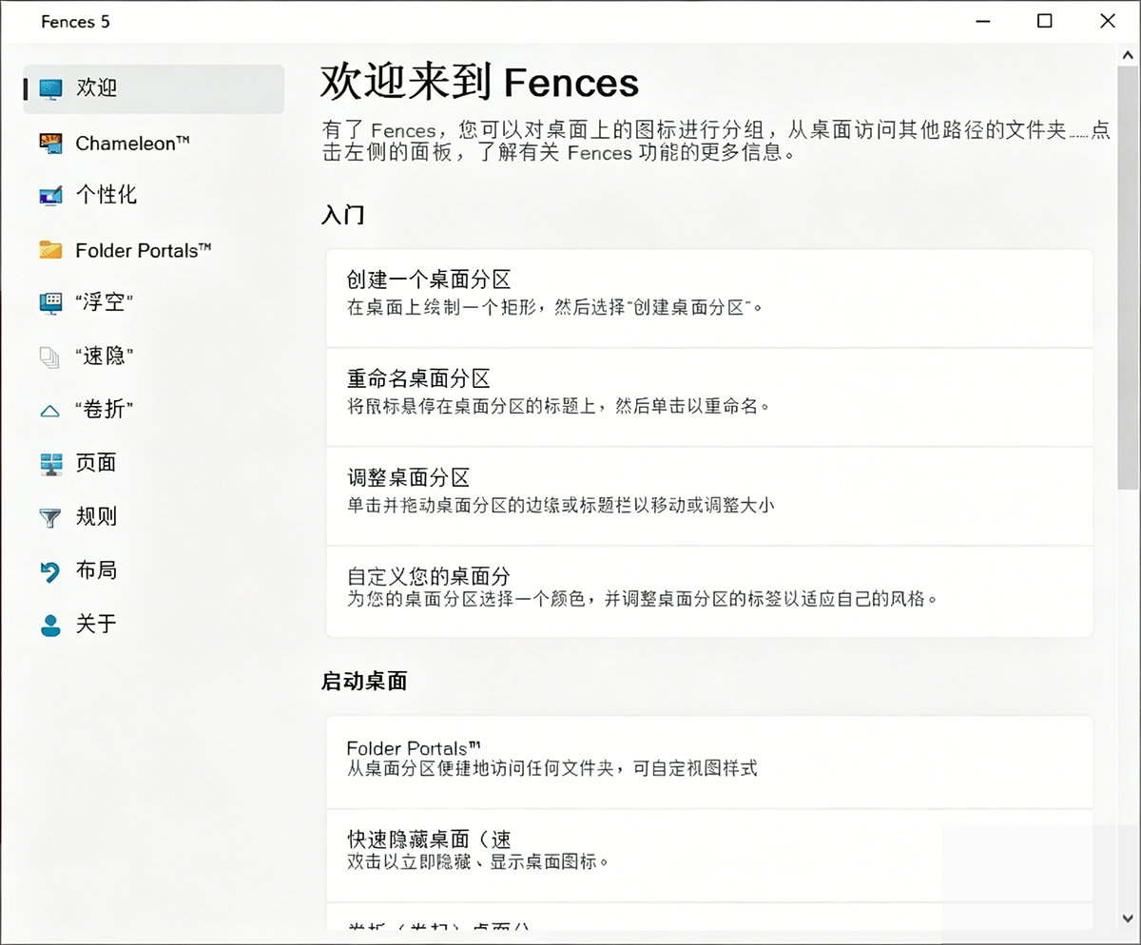Click the "浮空" sidebar icon
The image size is (1141, 945).
point(50,303)
